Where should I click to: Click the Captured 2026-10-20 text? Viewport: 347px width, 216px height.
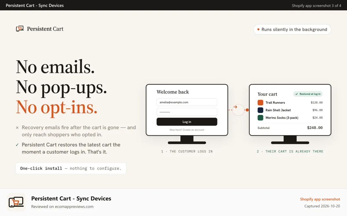click(322, 206)
